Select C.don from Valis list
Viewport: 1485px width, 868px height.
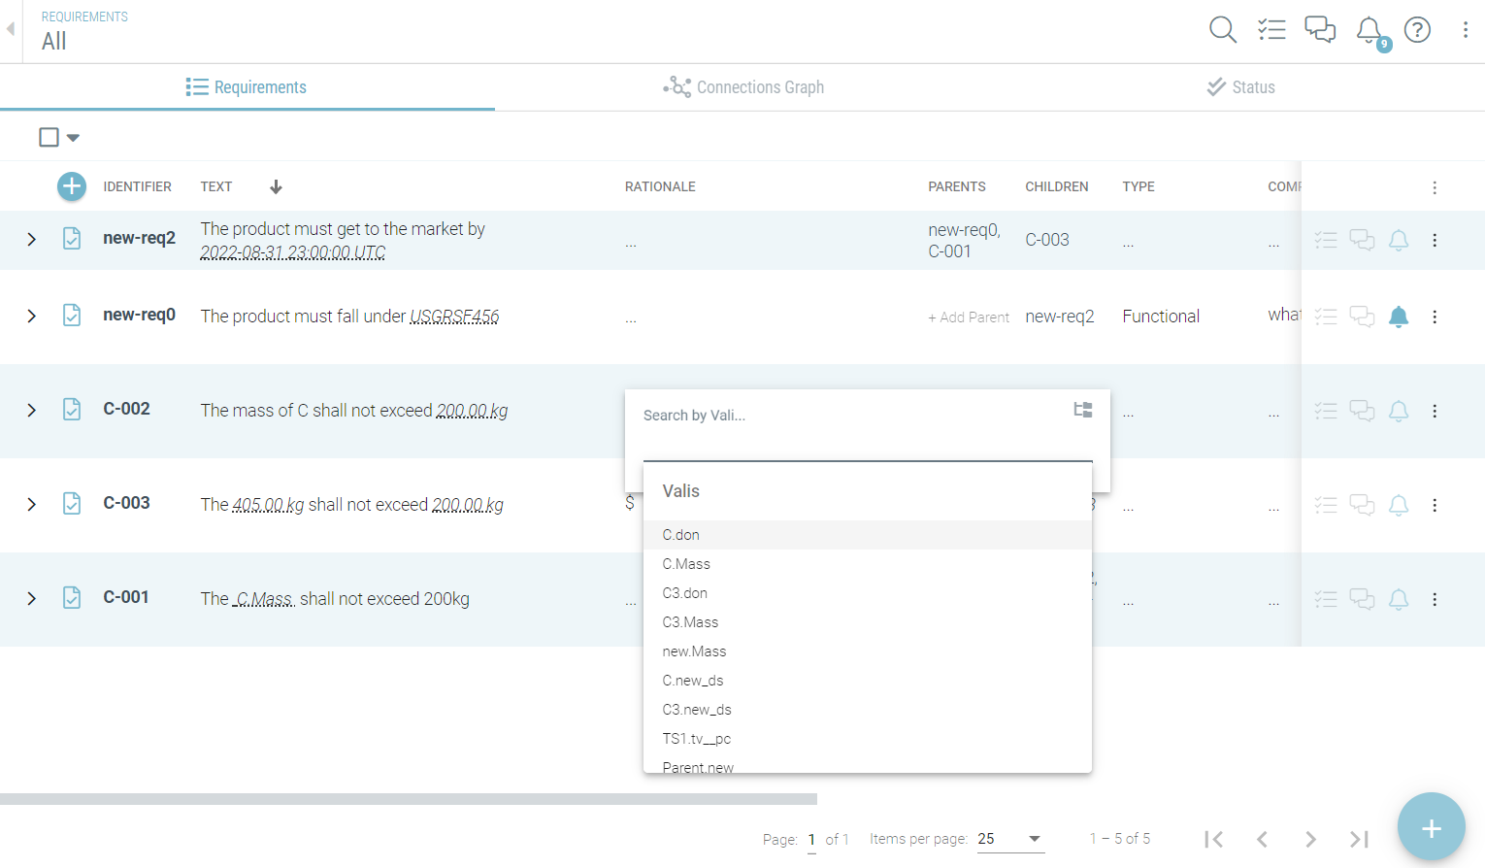pyautogui.click(x=868, y=535)
